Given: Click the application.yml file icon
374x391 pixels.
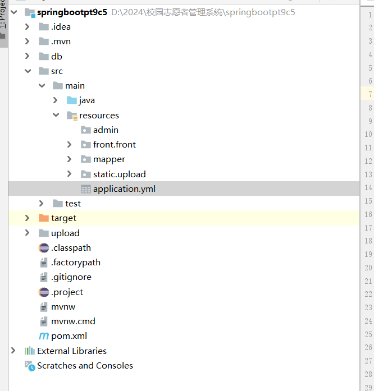Looking at the screenshot, I should (x=86, y=189).
